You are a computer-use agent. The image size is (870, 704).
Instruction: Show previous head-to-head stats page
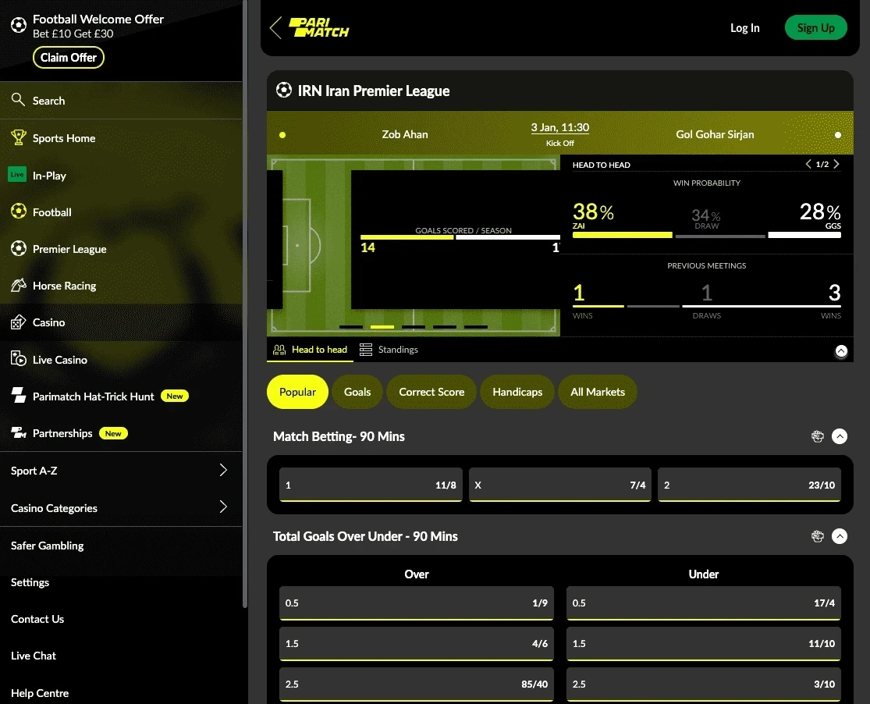pyautogui.click(x=808, y=164)
